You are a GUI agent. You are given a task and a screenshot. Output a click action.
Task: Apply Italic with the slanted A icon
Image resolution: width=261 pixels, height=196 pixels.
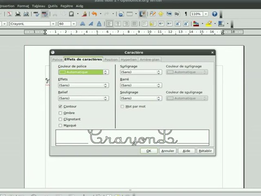point(91,24)
